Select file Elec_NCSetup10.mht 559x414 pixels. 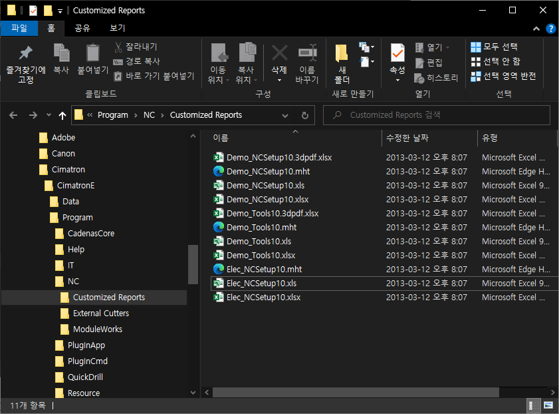click(x=264, y=270)
